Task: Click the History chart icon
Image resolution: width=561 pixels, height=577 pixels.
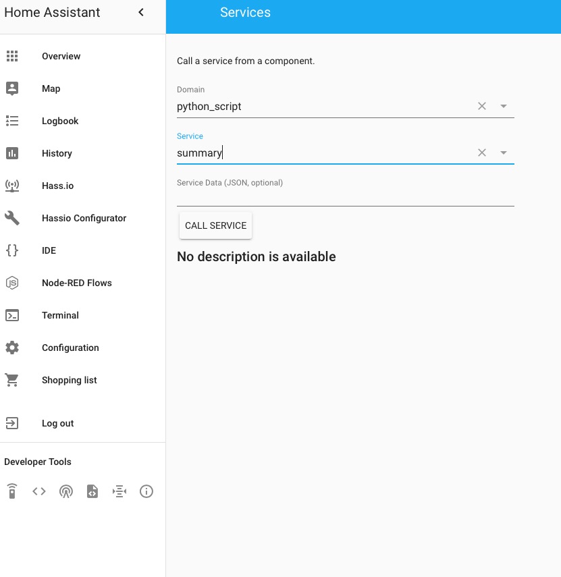Action: click(x=12, y=153)
